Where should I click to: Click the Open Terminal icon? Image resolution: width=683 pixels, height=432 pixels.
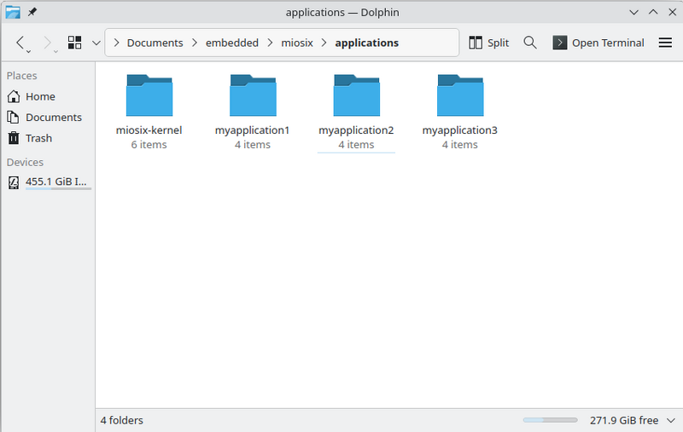[560, 43]
